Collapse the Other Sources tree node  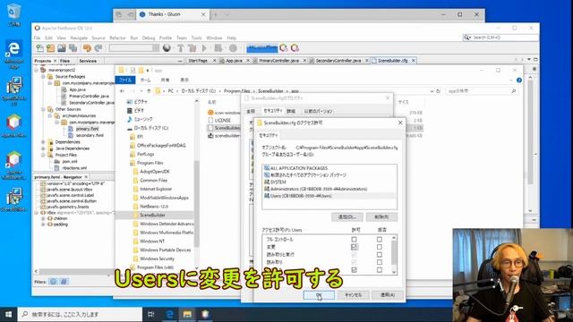pos(43,109)
